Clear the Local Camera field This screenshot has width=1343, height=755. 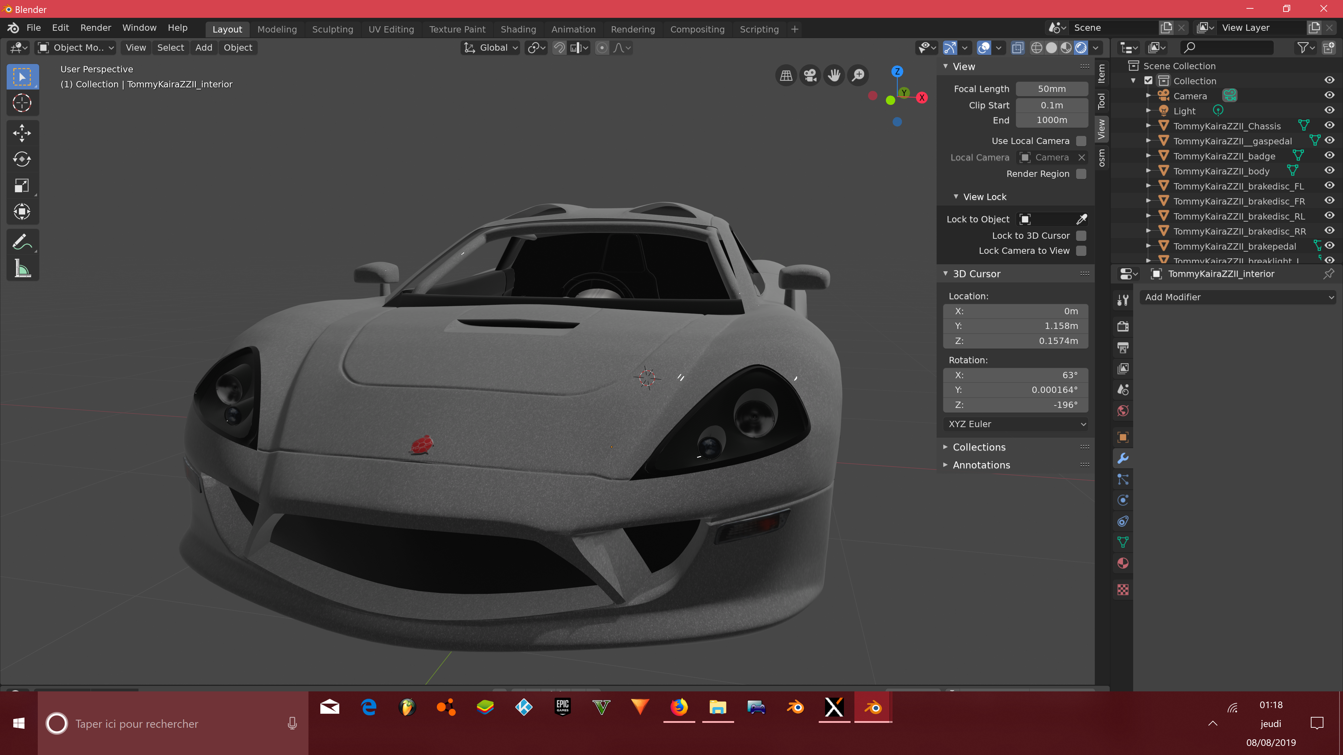click(1082, 157)
